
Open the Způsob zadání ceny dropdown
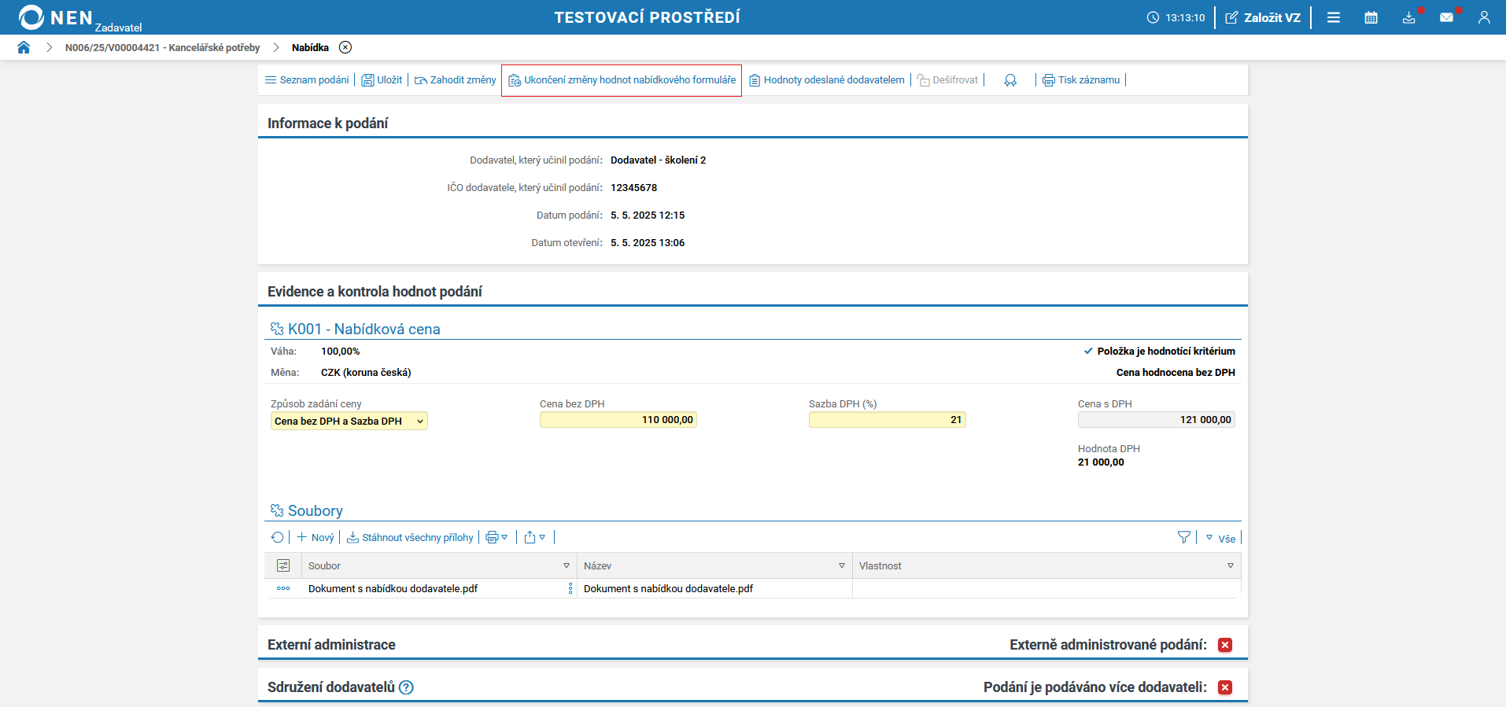(349, 422)
